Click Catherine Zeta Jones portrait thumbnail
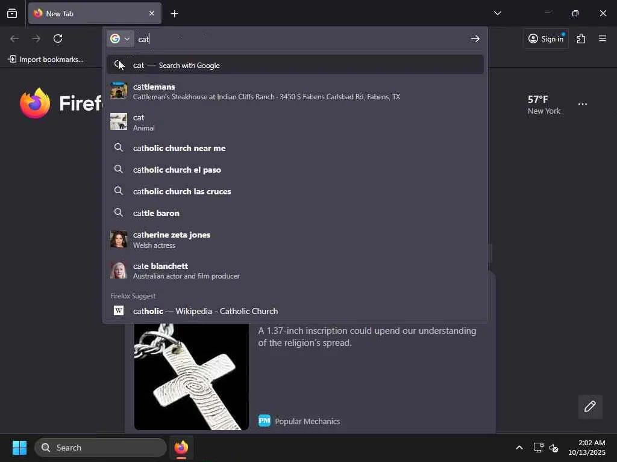Screen dimensions: 617x462 (119, 239)
